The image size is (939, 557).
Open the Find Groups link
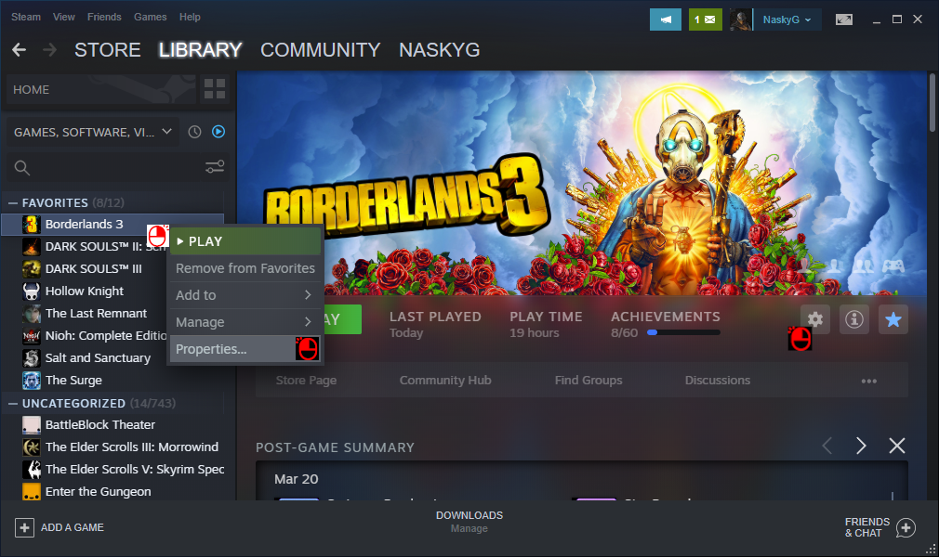point(589,381)
